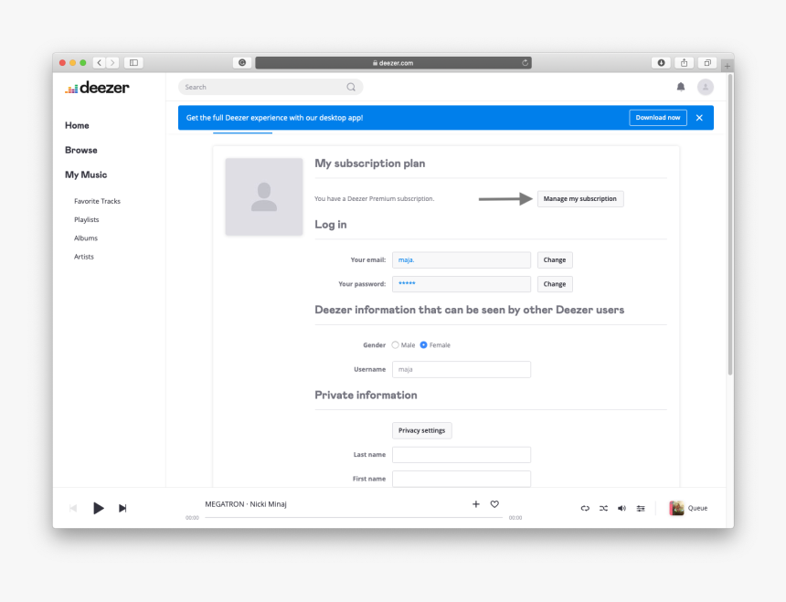Open the equalizer audio settings icon
Viewport: 786px width, 602px height.
641,509
